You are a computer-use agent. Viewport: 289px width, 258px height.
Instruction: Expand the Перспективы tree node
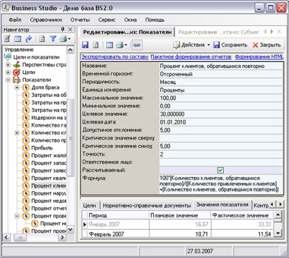click(x=8, y=65)
